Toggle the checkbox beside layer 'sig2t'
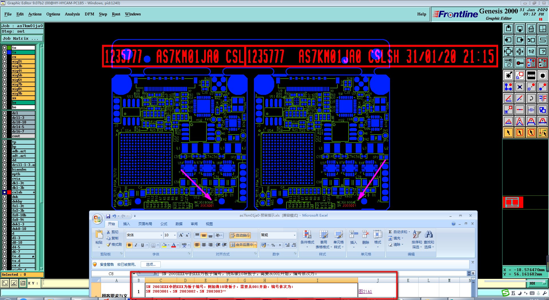Viewport: 549px width, 300px height. tap(5, 61)
